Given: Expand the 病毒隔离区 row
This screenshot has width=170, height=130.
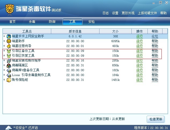Looking at the screenshot, I should point(4,65).
